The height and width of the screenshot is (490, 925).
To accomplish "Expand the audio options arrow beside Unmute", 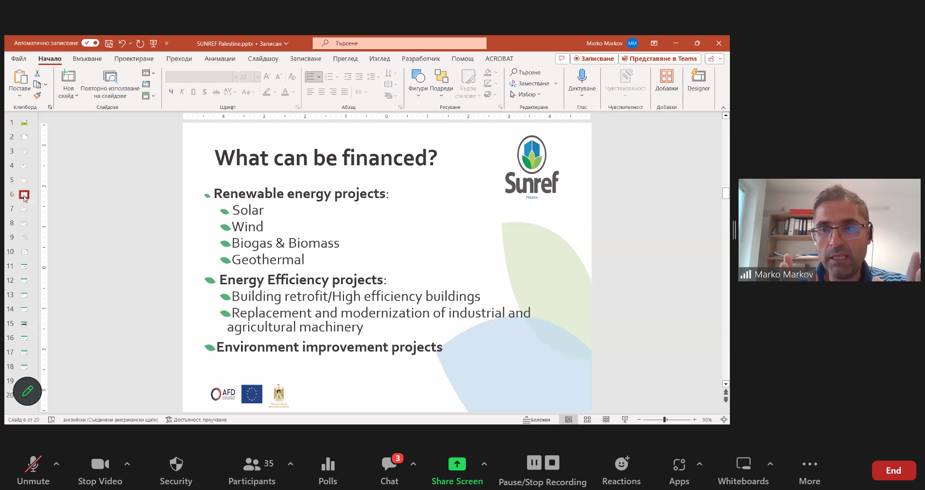I will pyautogui.click(x=56, y=464).
